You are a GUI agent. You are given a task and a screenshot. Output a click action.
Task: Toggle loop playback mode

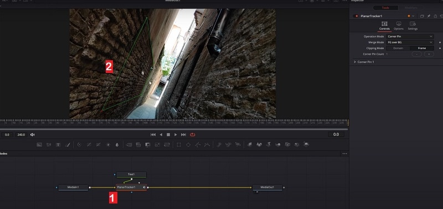(x=193, y=135)
